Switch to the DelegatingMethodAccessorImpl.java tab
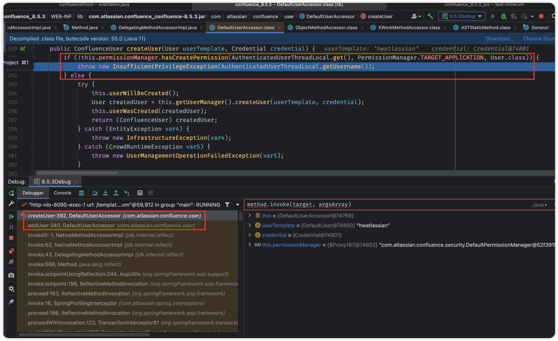Screen dimensions: 558x341 [x=157, y=27]
